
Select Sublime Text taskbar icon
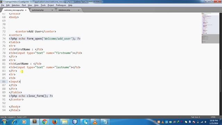point(35,122)
